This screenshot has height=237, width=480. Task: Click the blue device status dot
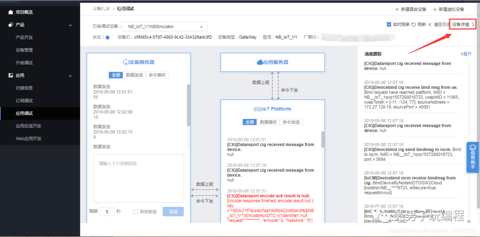(108, 38)
